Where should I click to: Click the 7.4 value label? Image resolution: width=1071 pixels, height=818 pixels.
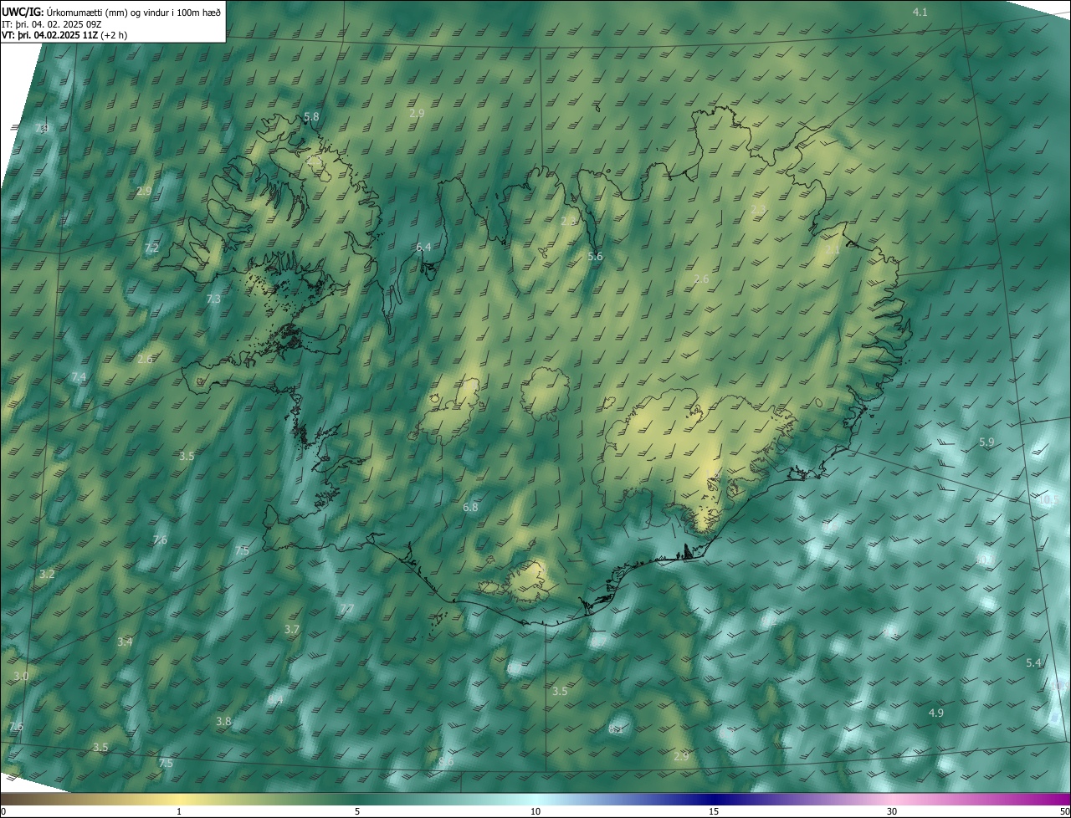(79, 377)
